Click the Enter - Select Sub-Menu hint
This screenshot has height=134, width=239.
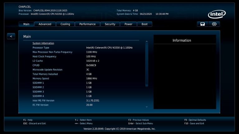141,123
